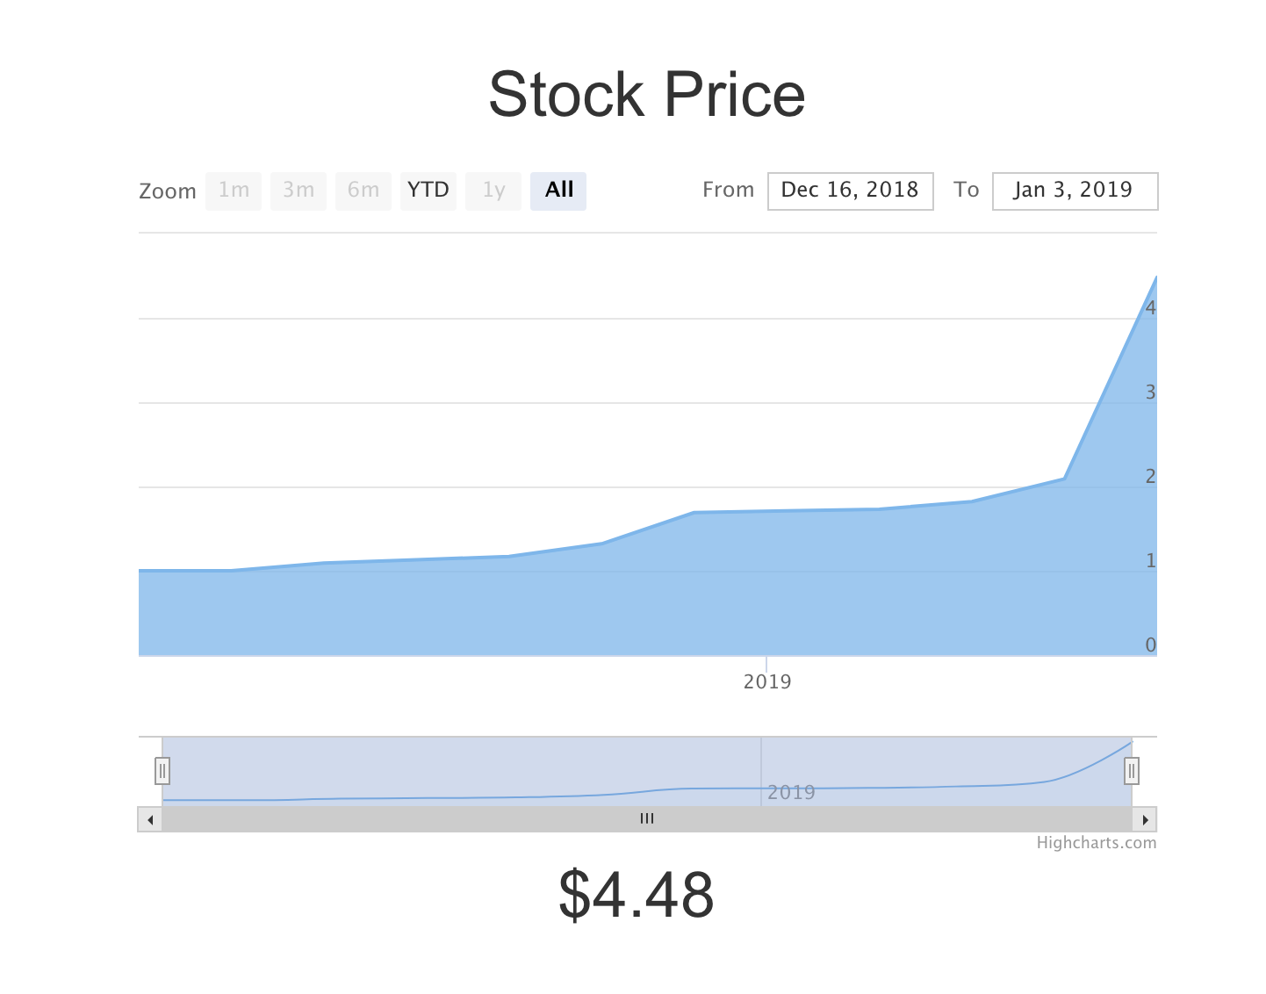Select the 6m zoom range
Image resolution: width=1266 pixels, height=994 pixels.
point(363,191)
